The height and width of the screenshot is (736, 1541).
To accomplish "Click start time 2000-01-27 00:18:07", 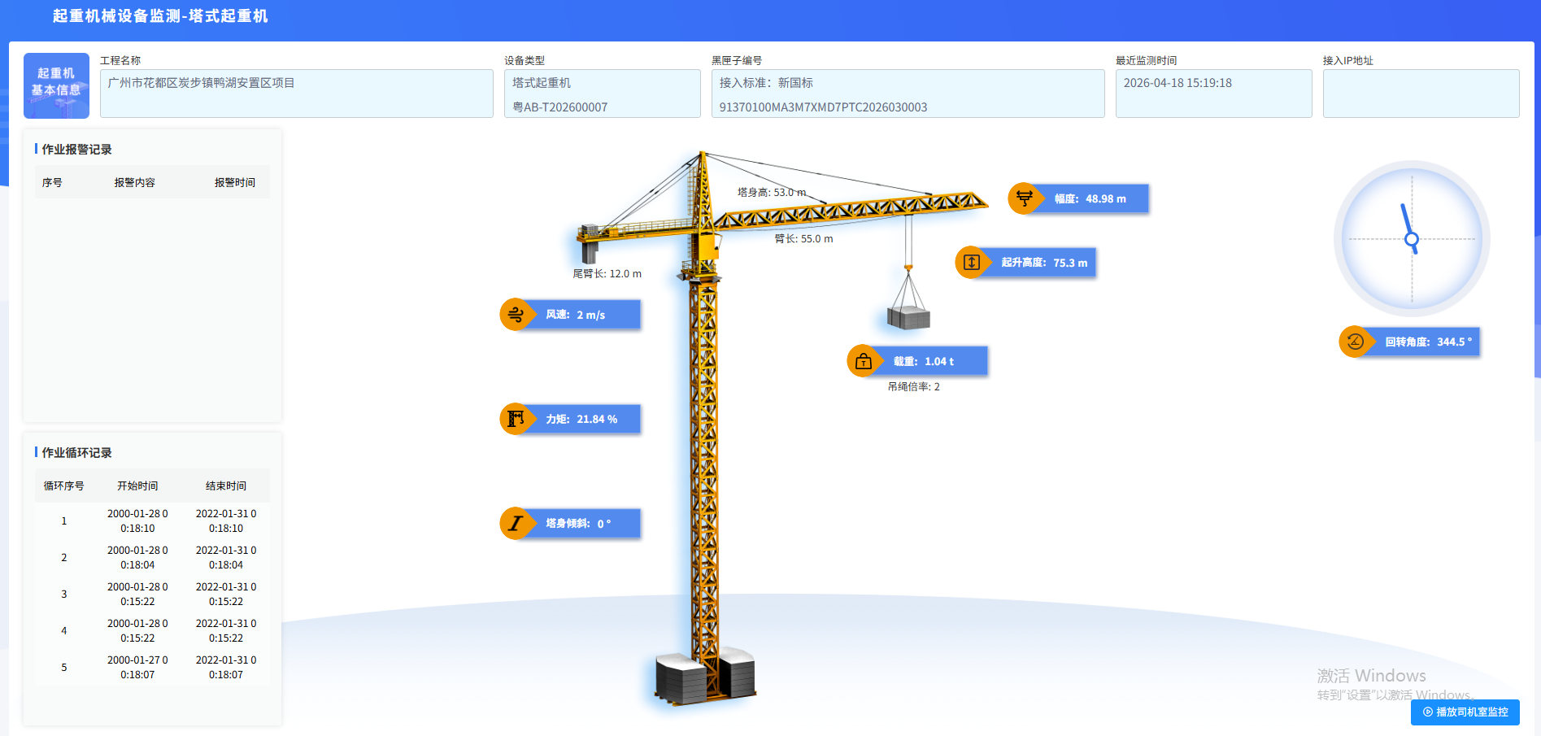I will pyautogui.click(x=137, y=667).
